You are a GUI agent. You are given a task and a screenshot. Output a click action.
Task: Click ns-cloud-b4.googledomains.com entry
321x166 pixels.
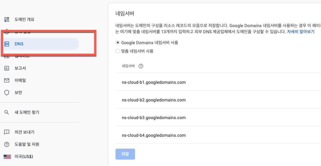coord(154,135)
